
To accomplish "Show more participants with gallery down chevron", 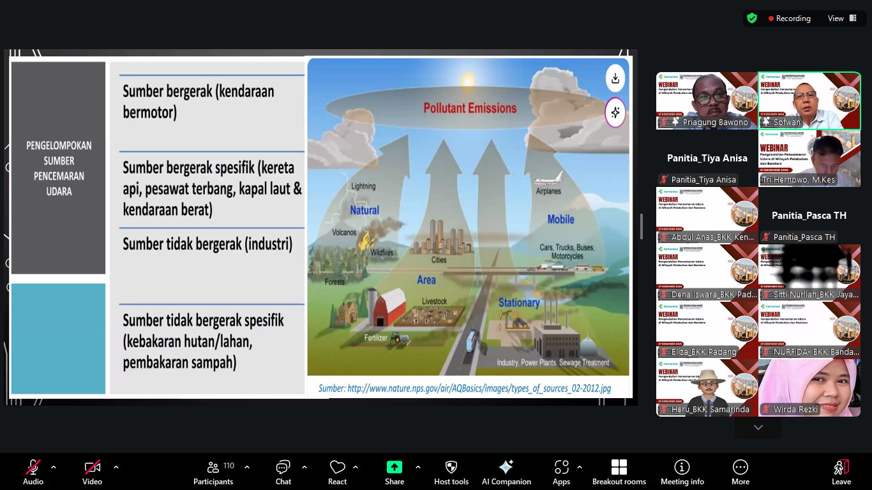I will pos(758,427).
